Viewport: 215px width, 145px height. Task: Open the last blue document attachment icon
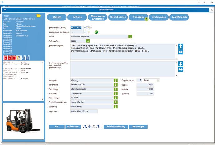[x=28, y=58]
